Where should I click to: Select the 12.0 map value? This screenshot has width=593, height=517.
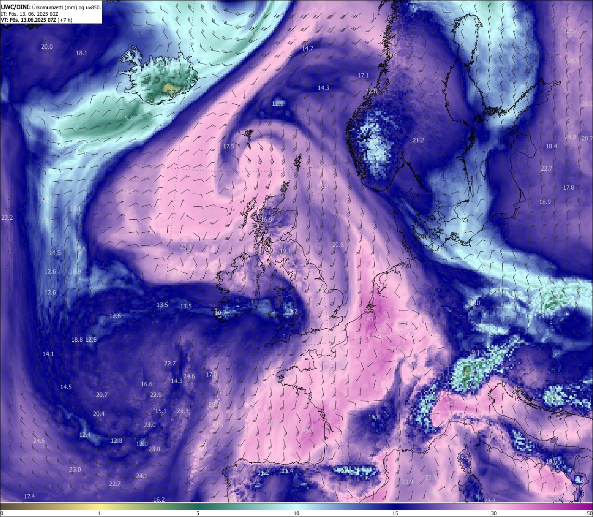142,444
